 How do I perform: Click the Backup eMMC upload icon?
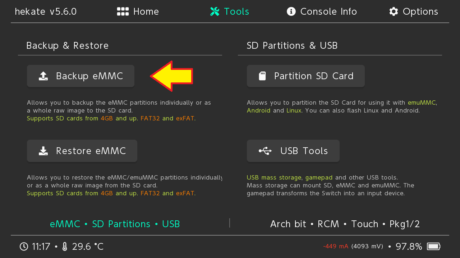(x=43, y=76)
